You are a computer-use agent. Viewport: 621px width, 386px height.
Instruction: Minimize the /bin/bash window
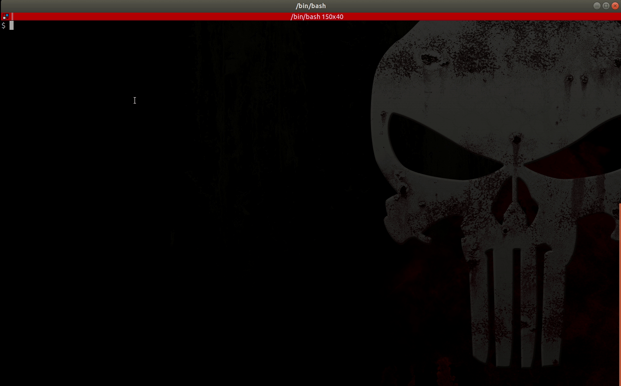click(597, 6)
